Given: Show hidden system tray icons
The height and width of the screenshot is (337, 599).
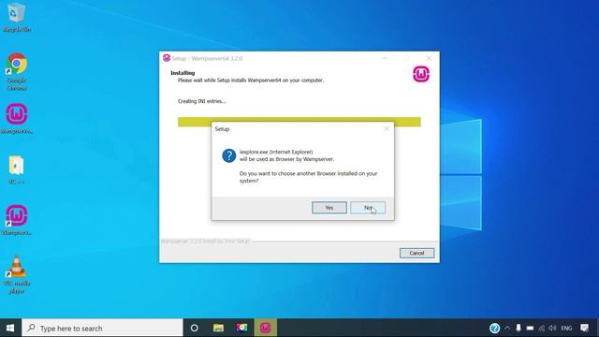Looking at the screenshot, I should pos(507,328).
